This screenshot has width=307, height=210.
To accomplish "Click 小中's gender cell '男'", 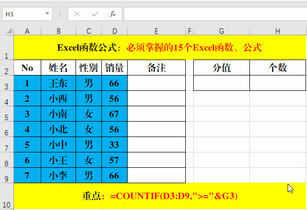I will (x=89, y=144).
